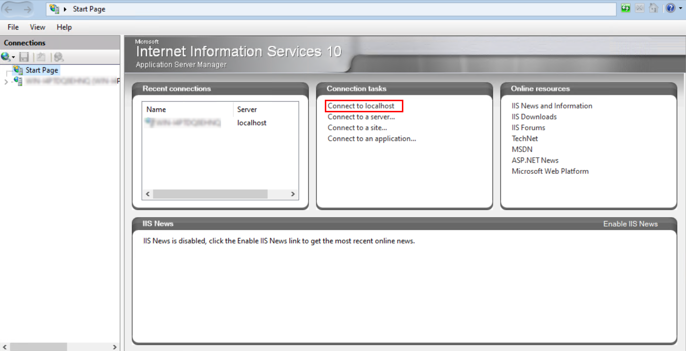
Task: Click right arrow of Recent connections scrollbar
Action: [x=293, y=194]
